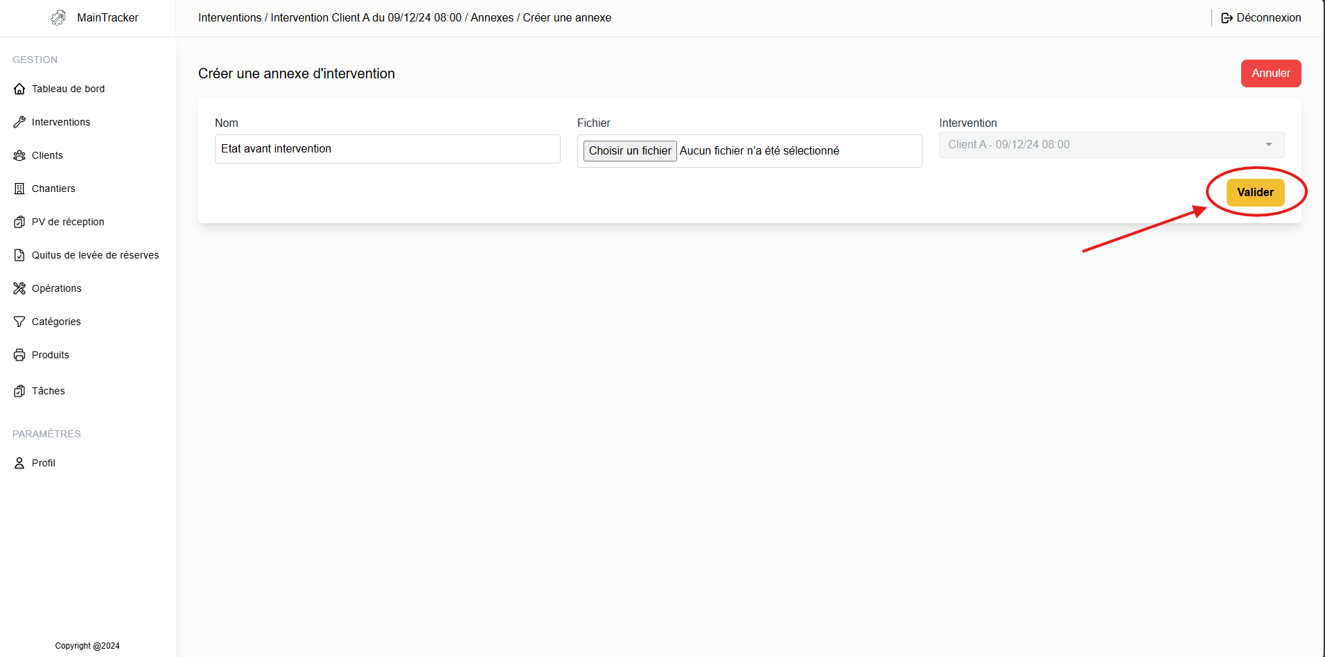
Task: Follow the Interventions breadcrumb link
Action: [x=229, y=18]
